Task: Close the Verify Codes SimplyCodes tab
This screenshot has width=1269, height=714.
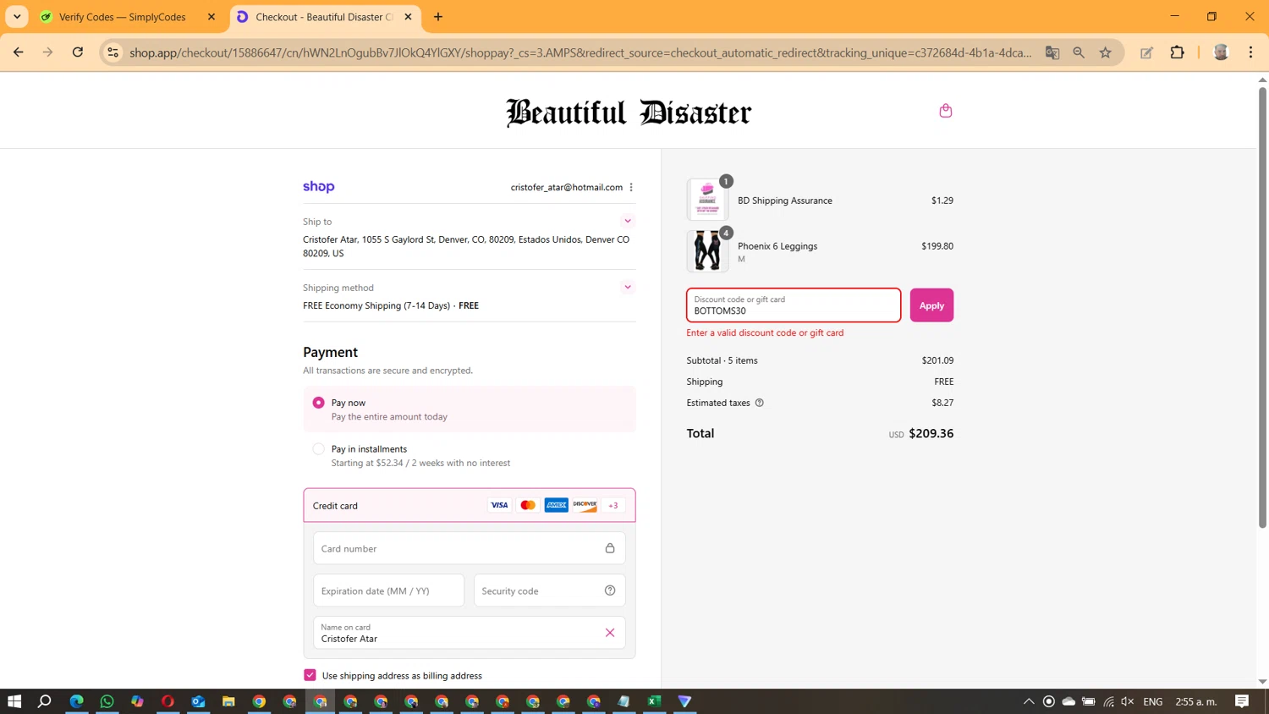Action: (x=211, y=17)
